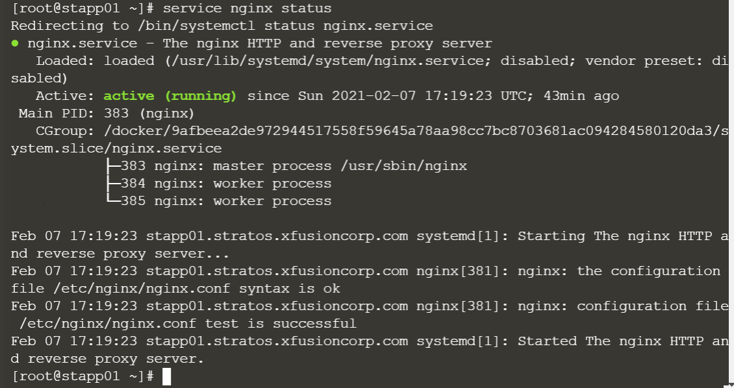Viewport: 734px width, 388px height.
Task: Select the "385 nginx: worker process" tree entry
Action: tap(226, 201)
